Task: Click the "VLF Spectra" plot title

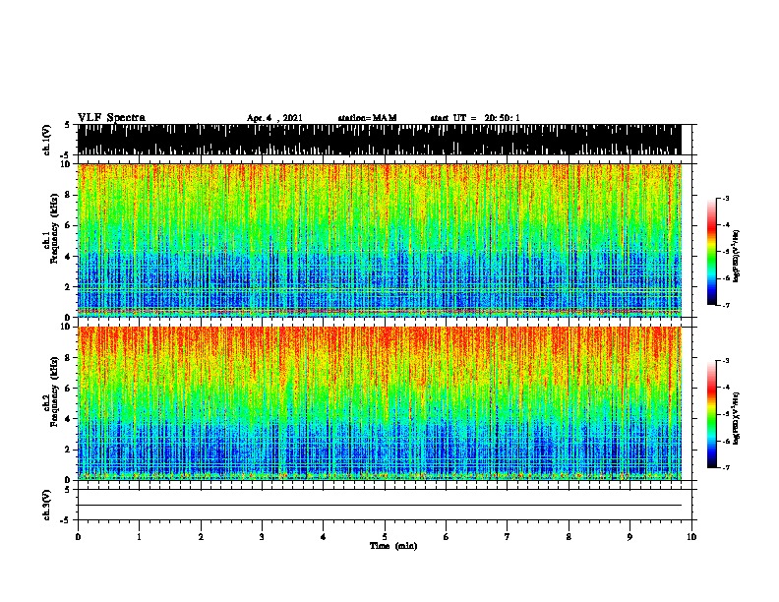Action: coord(111,118)
